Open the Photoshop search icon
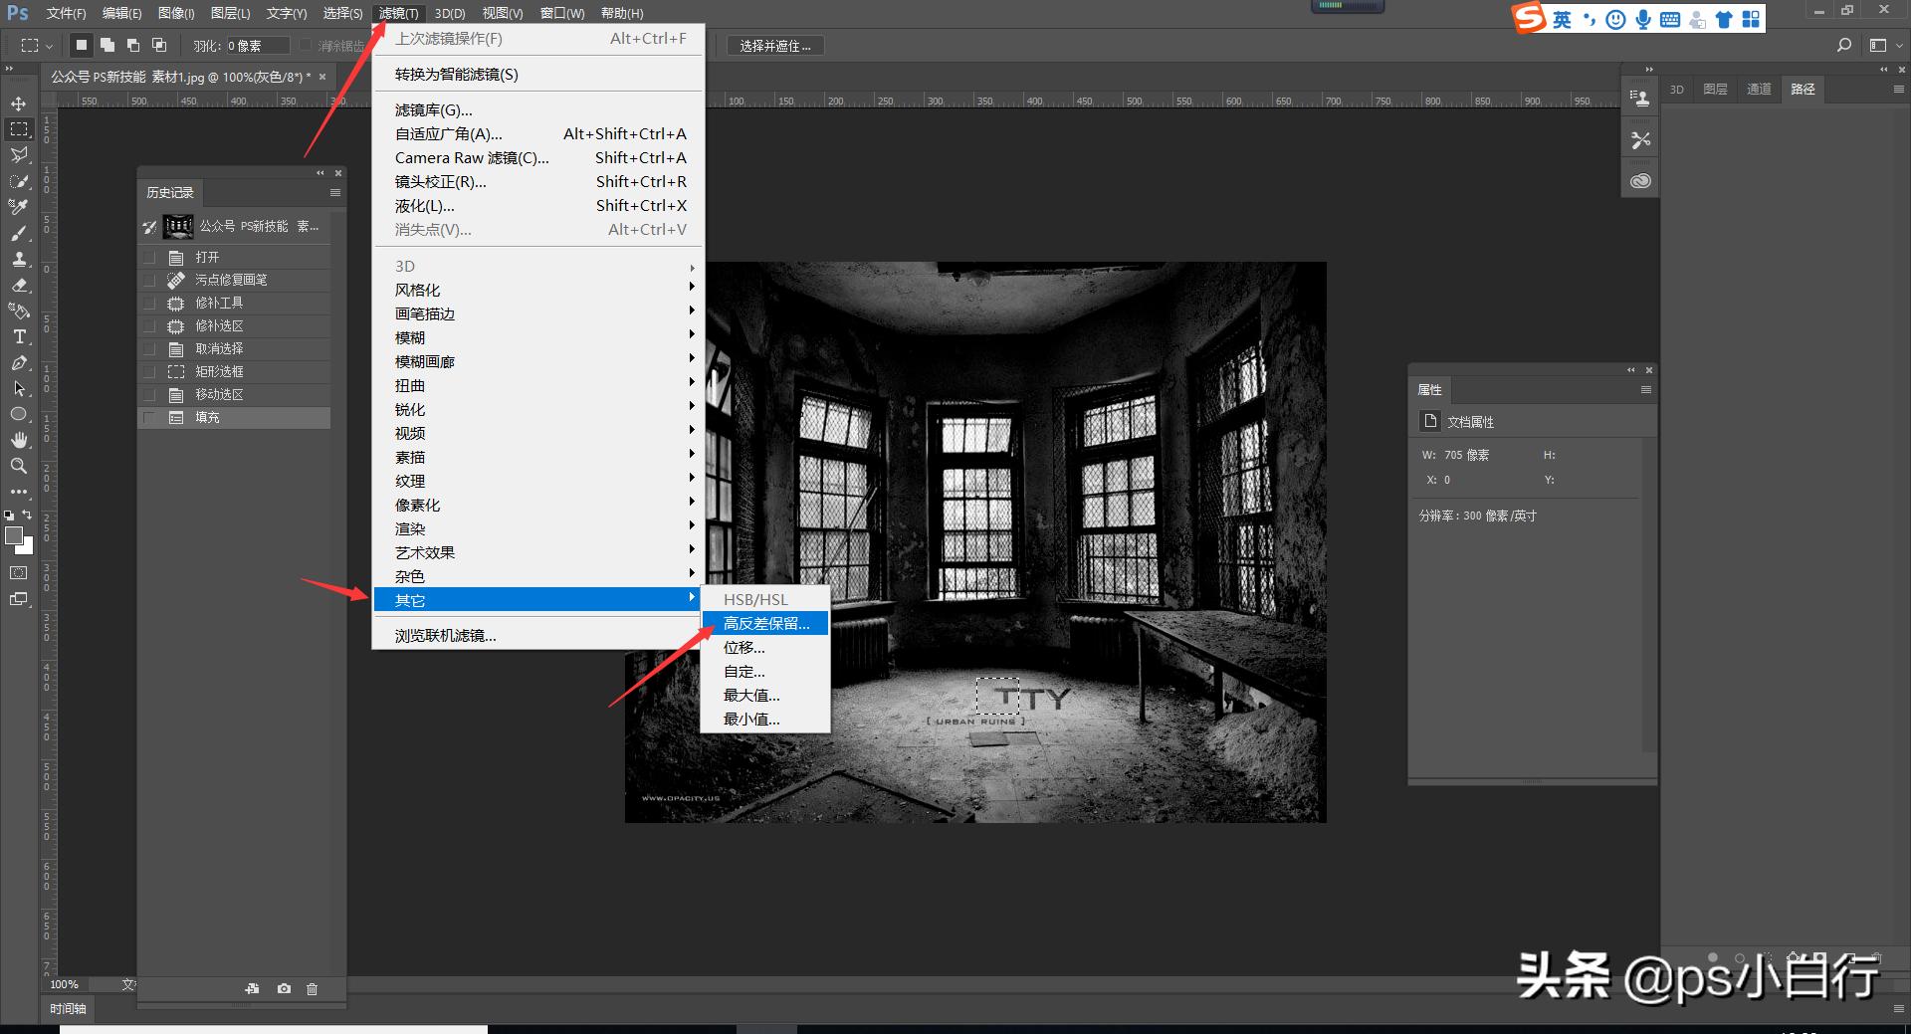 1844,45
